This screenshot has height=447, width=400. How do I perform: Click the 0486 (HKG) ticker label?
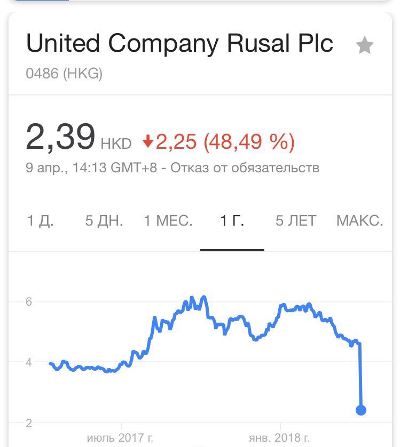pyautogui.click(x=64, y=73)
